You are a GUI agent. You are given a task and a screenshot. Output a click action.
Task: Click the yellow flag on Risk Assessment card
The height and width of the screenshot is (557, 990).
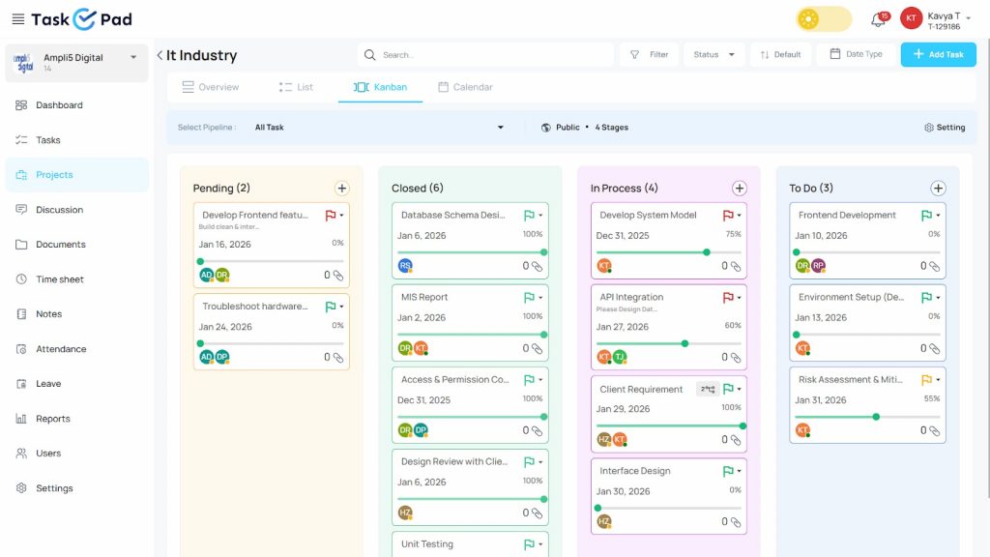[926, 380]
